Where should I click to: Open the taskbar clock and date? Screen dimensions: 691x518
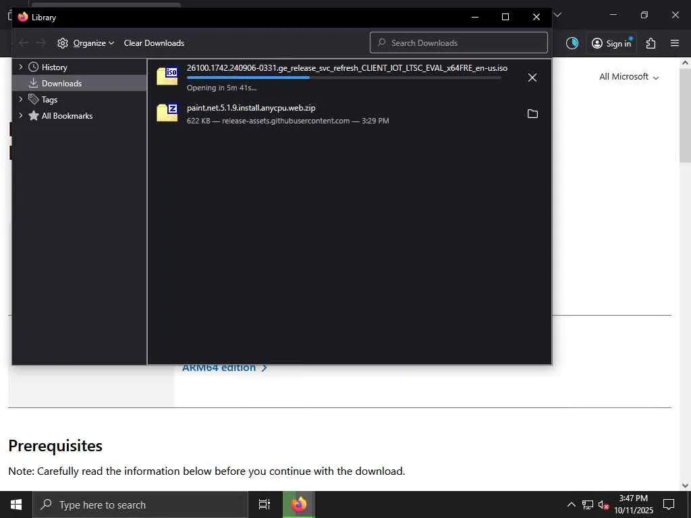[634, 505]
